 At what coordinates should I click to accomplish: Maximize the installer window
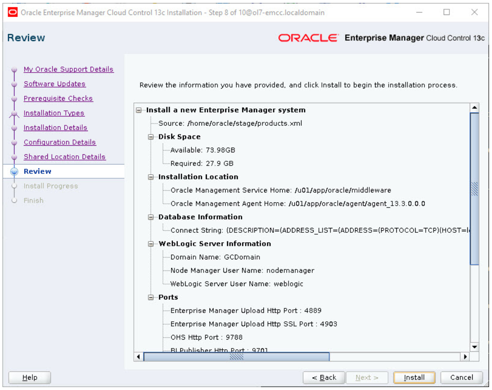click(447, 12)
